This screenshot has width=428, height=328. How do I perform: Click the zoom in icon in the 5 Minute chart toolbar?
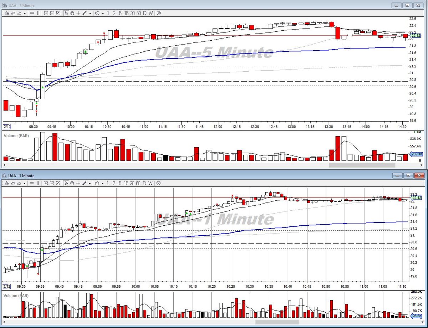point(46,13)
